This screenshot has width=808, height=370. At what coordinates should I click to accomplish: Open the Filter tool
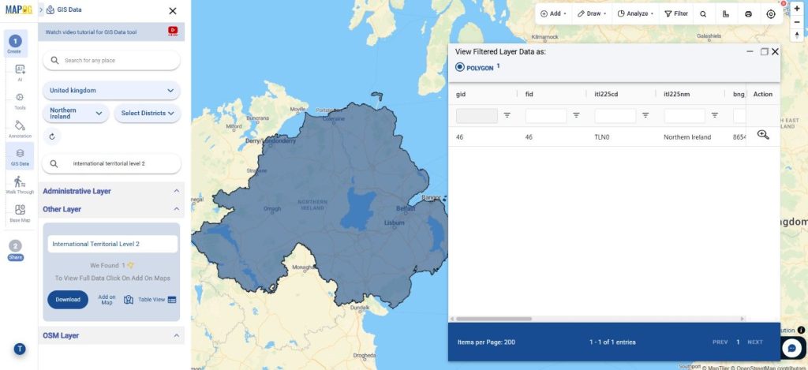[676, 14]
